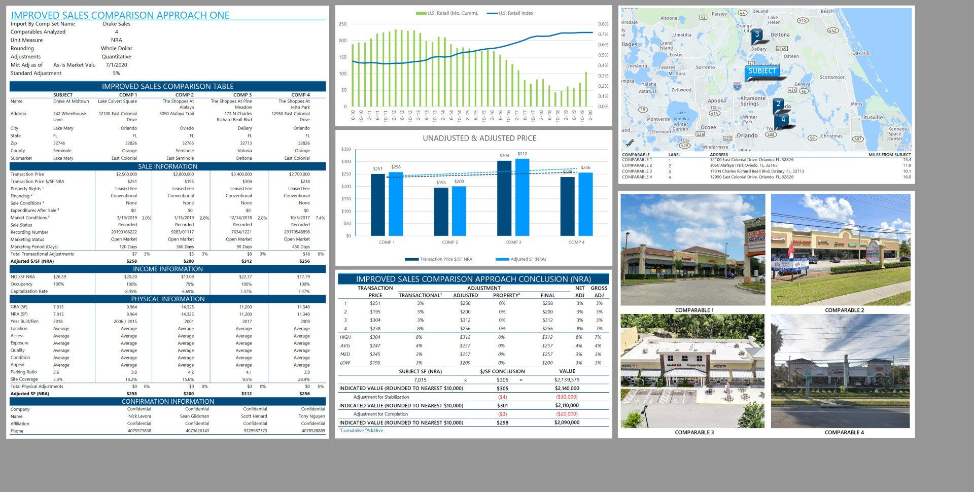
Task: Click the Adjusted SF (NRA) legend swatch
Action: 502,259
